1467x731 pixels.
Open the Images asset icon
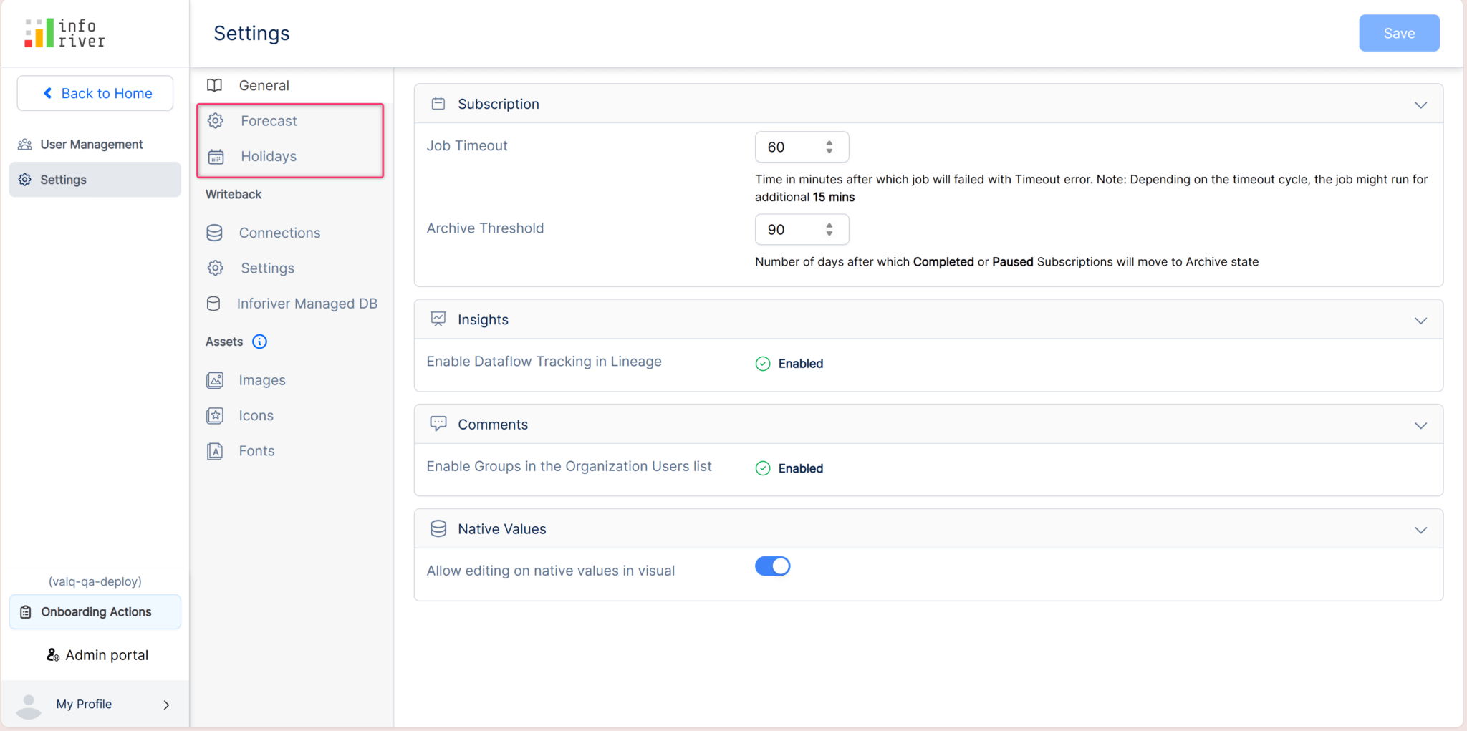coord(215,379)
